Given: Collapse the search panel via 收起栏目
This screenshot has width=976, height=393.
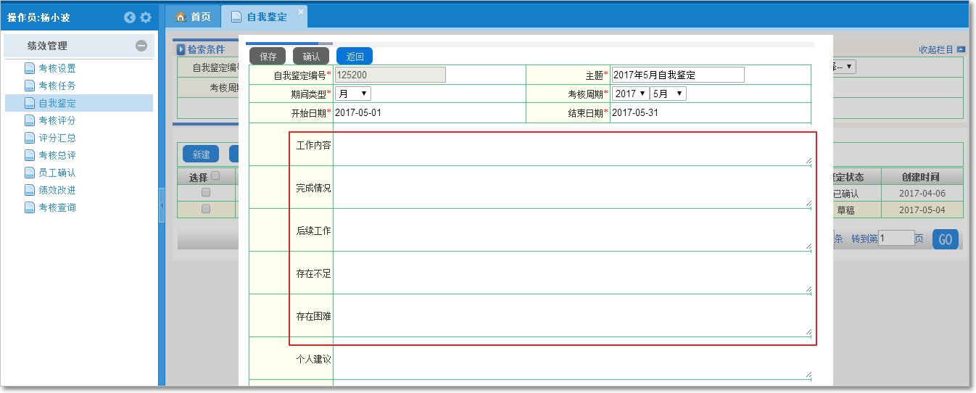Looking at the screenshot, I should click(x=936, y=50).
